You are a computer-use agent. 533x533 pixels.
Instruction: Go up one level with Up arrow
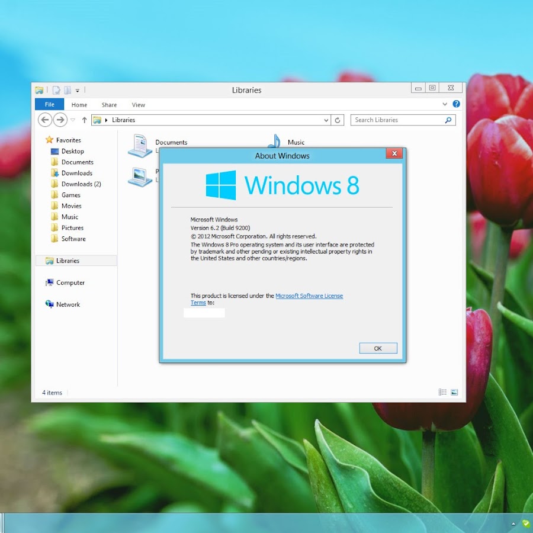(84, 120)
